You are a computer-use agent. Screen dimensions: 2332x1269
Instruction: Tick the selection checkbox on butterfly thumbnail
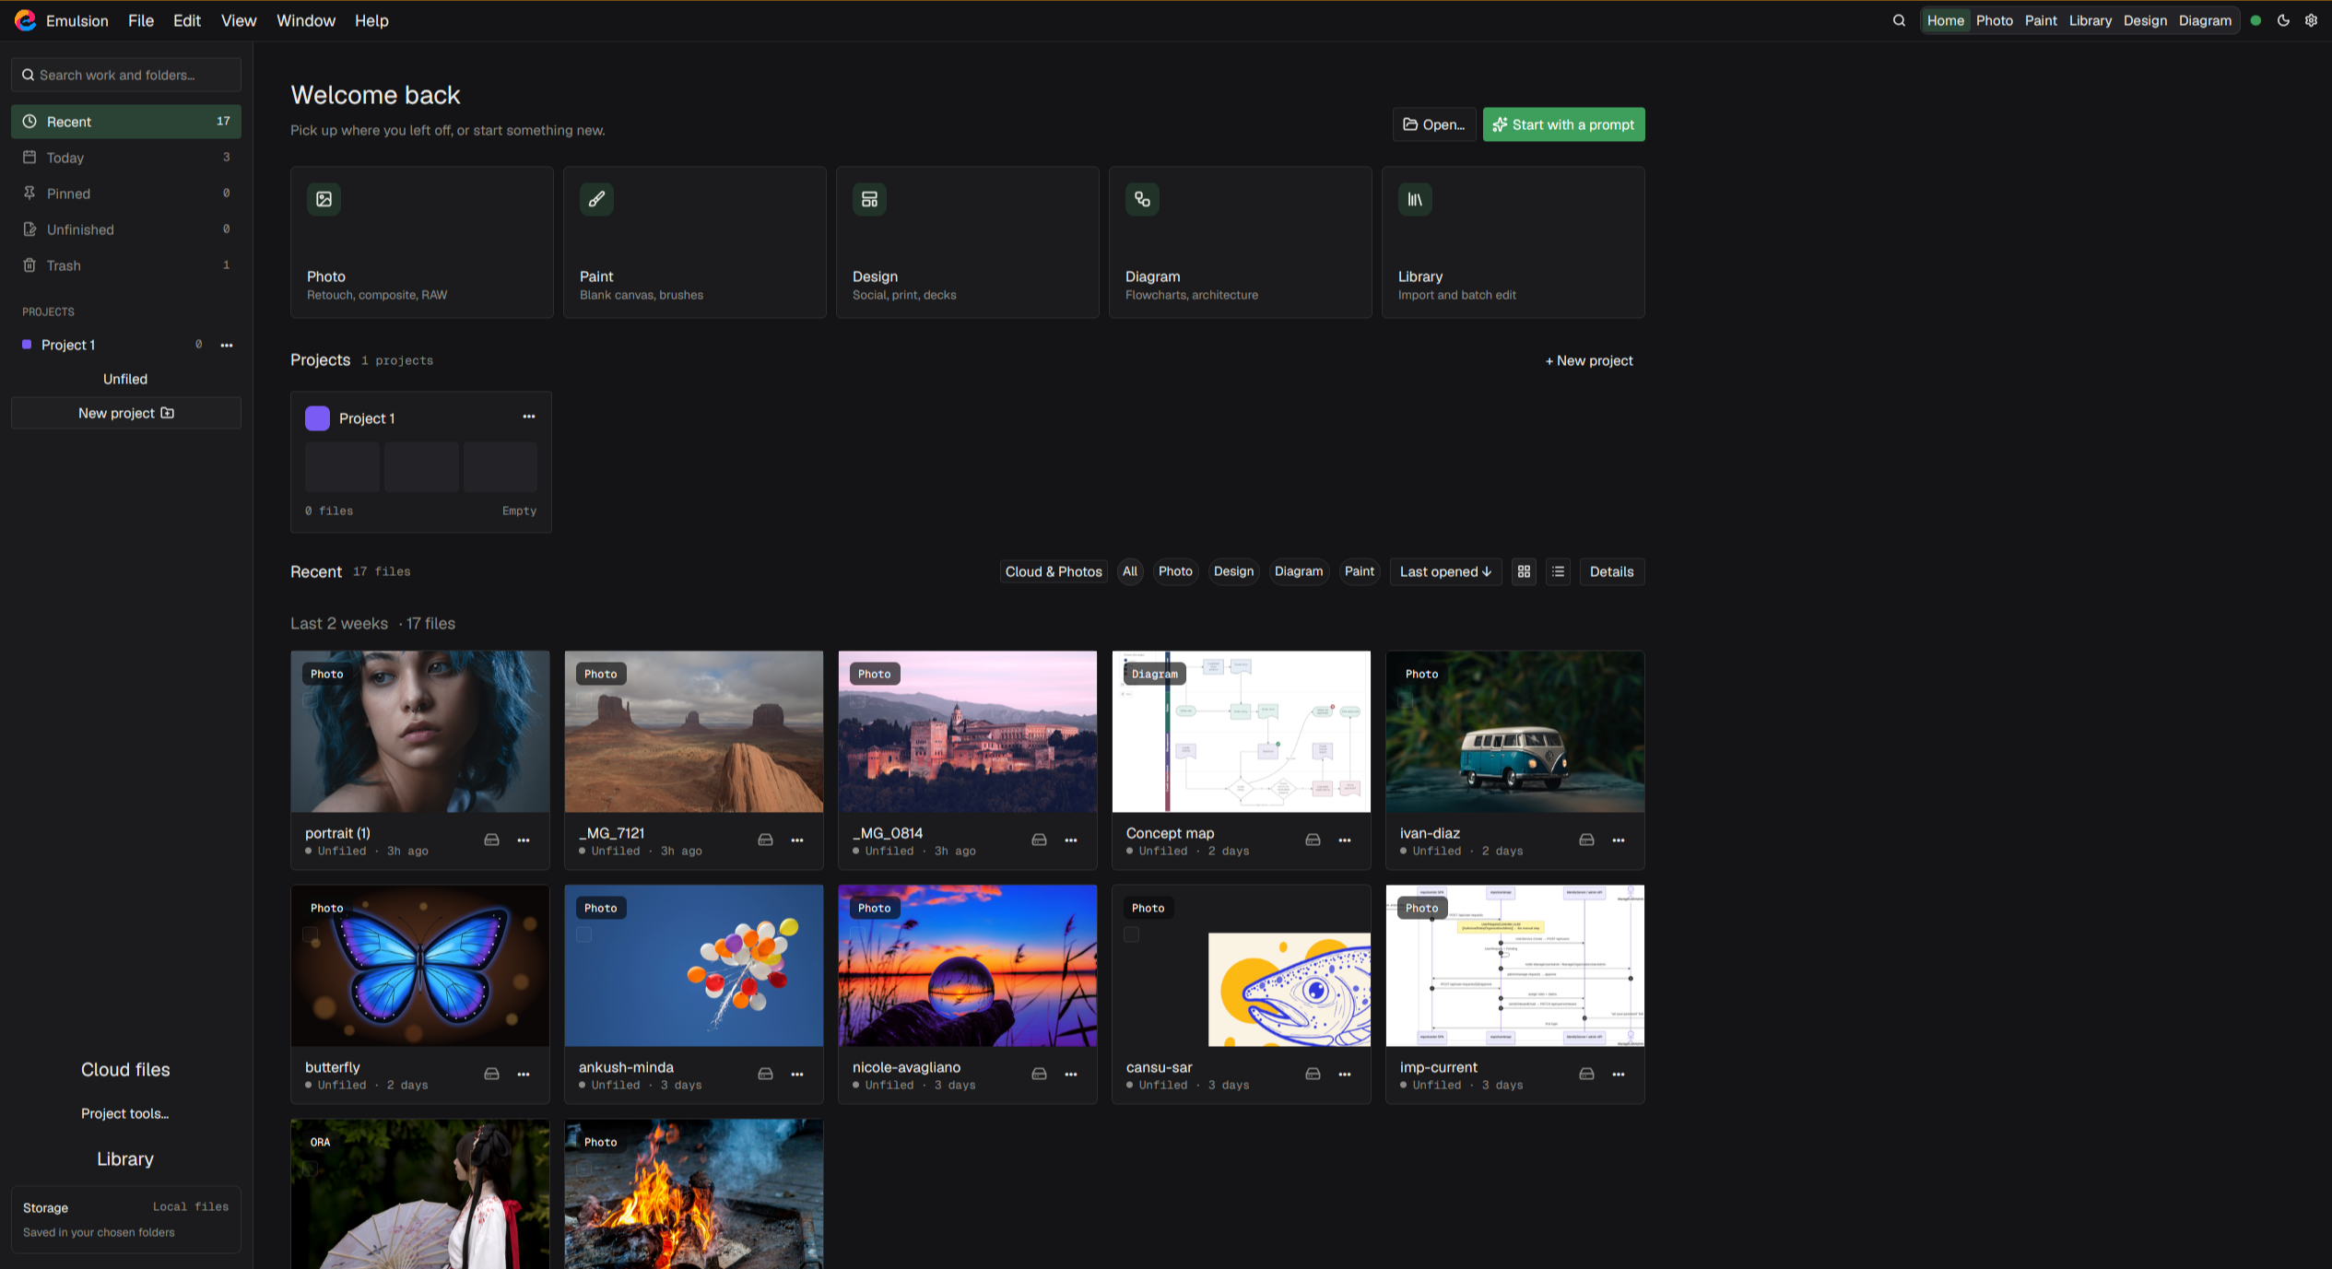(x=310, y=934)
